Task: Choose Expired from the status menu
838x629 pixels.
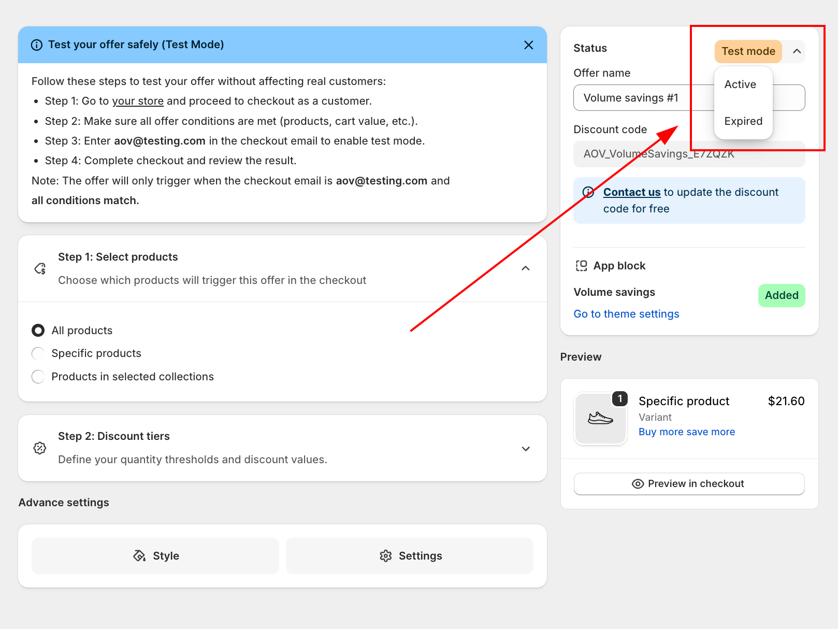Action: click(743, 121)
